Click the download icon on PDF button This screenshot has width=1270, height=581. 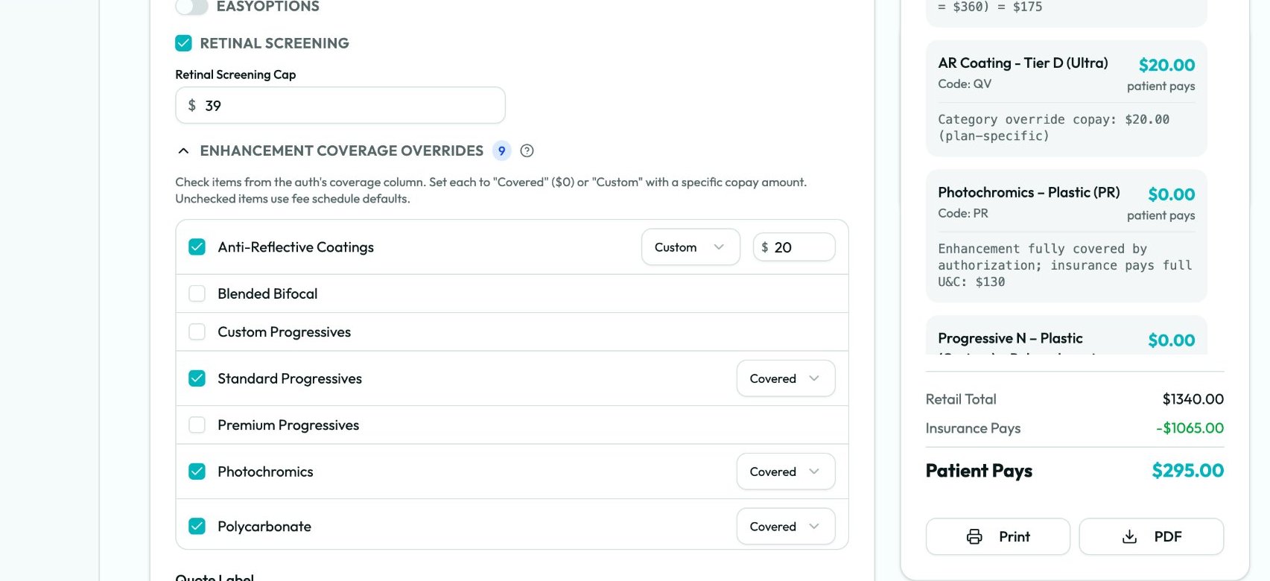pos(1129,536)
